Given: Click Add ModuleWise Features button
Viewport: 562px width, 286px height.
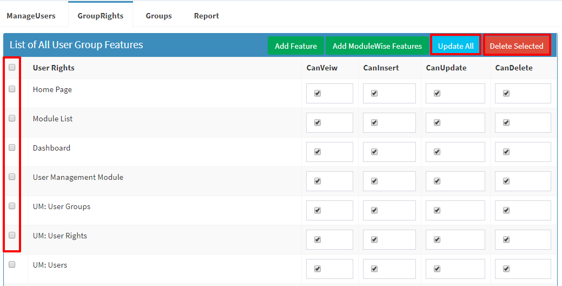Looking at the screenshot, I should coord(377,45).
